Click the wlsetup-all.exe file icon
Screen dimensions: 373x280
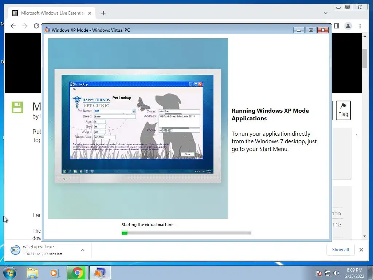point(15,250)
